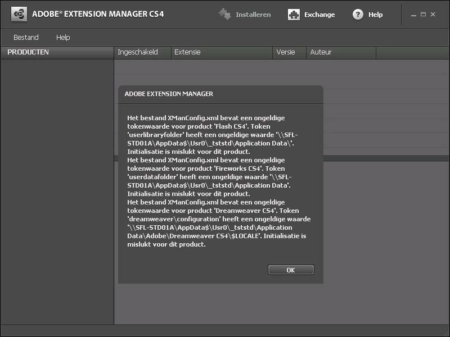The height and width of the screenshot is (337, 450).
Task: Maximize the Extension Manager window
Action: pos(423,15)
